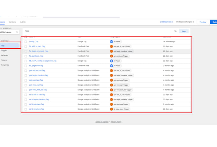Check the ga4 purchase Tag checkbox
This screenshot has width=217, height=147.
[x=26, y=80]
